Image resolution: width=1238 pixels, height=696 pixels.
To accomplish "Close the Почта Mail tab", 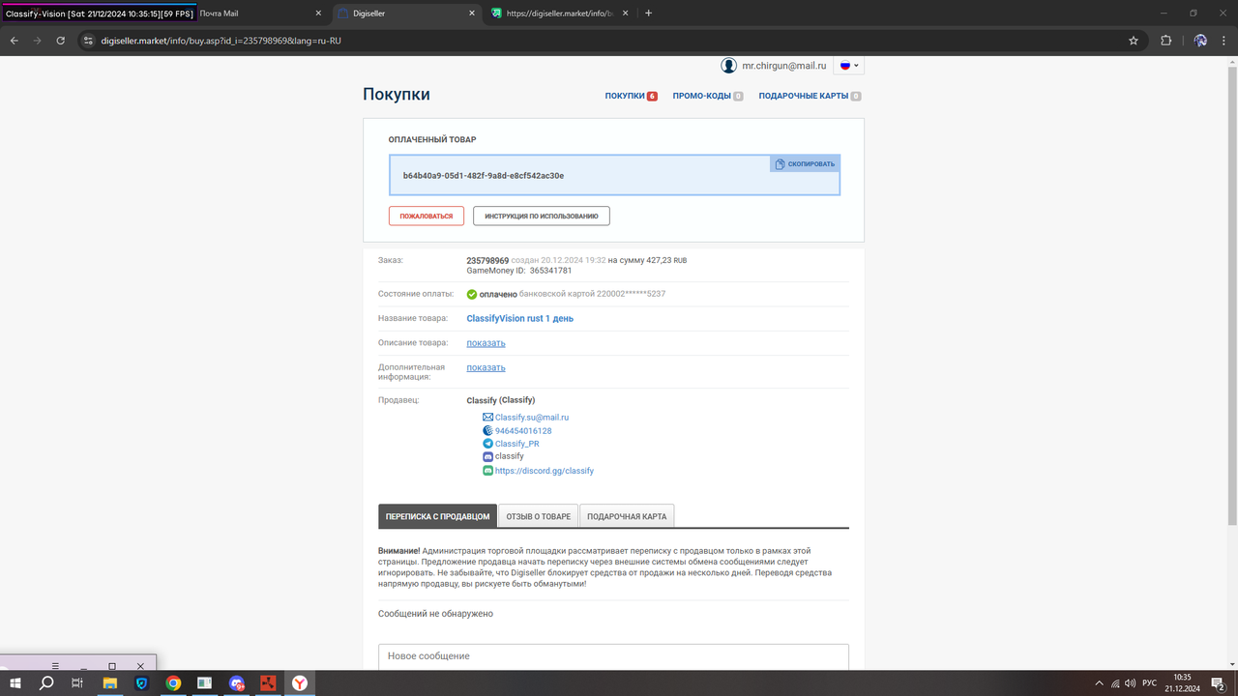I will 319,14.
